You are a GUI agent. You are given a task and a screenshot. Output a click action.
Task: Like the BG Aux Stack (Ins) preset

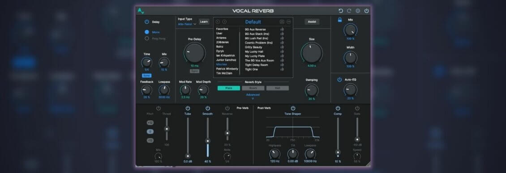(282, 34)
